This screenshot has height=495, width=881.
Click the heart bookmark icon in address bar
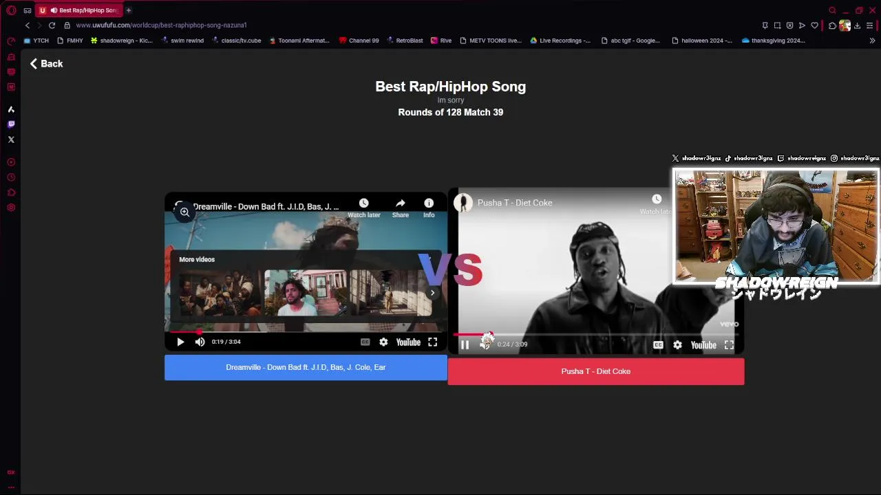[x=815, y=25]
